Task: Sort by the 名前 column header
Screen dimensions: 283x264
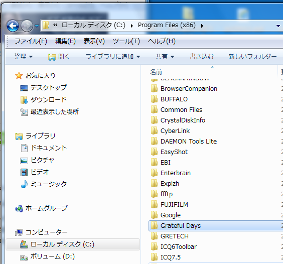Action: [x=156, y=72]
